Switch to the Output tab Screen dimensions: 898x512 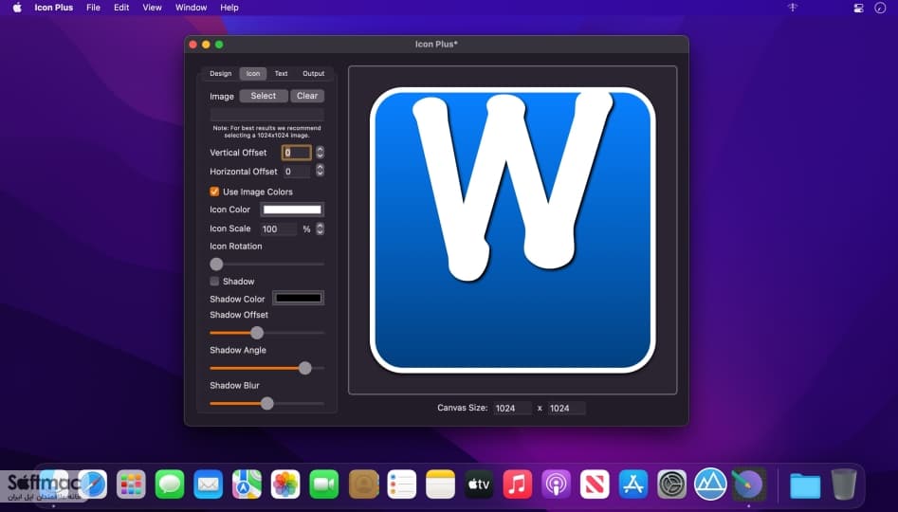click(313, 73)
